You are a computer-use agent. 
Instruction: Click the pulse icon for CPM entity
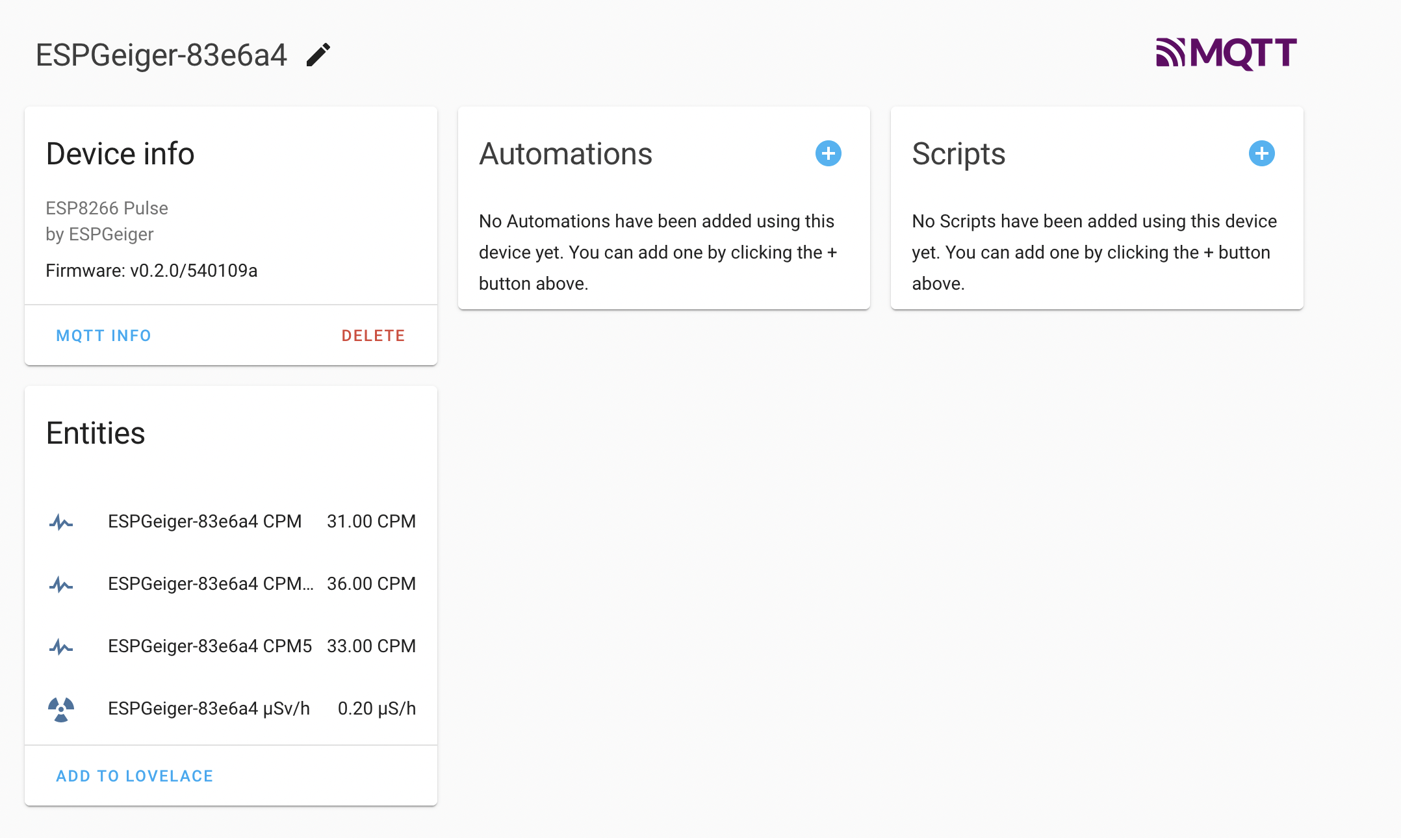61,522
